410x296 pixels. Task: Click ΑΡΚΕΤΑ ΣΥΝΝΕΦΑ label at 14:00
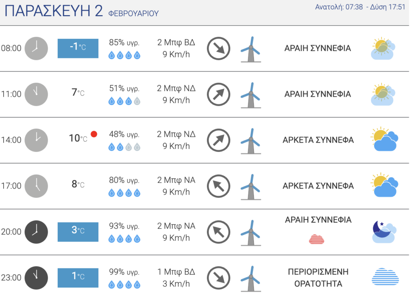[318, 140]
